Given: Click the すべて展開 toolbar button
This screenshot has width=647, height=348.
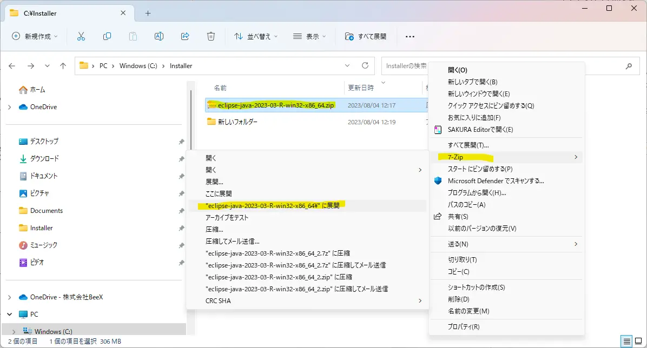Looking at the screenshot, I should 366,36.
